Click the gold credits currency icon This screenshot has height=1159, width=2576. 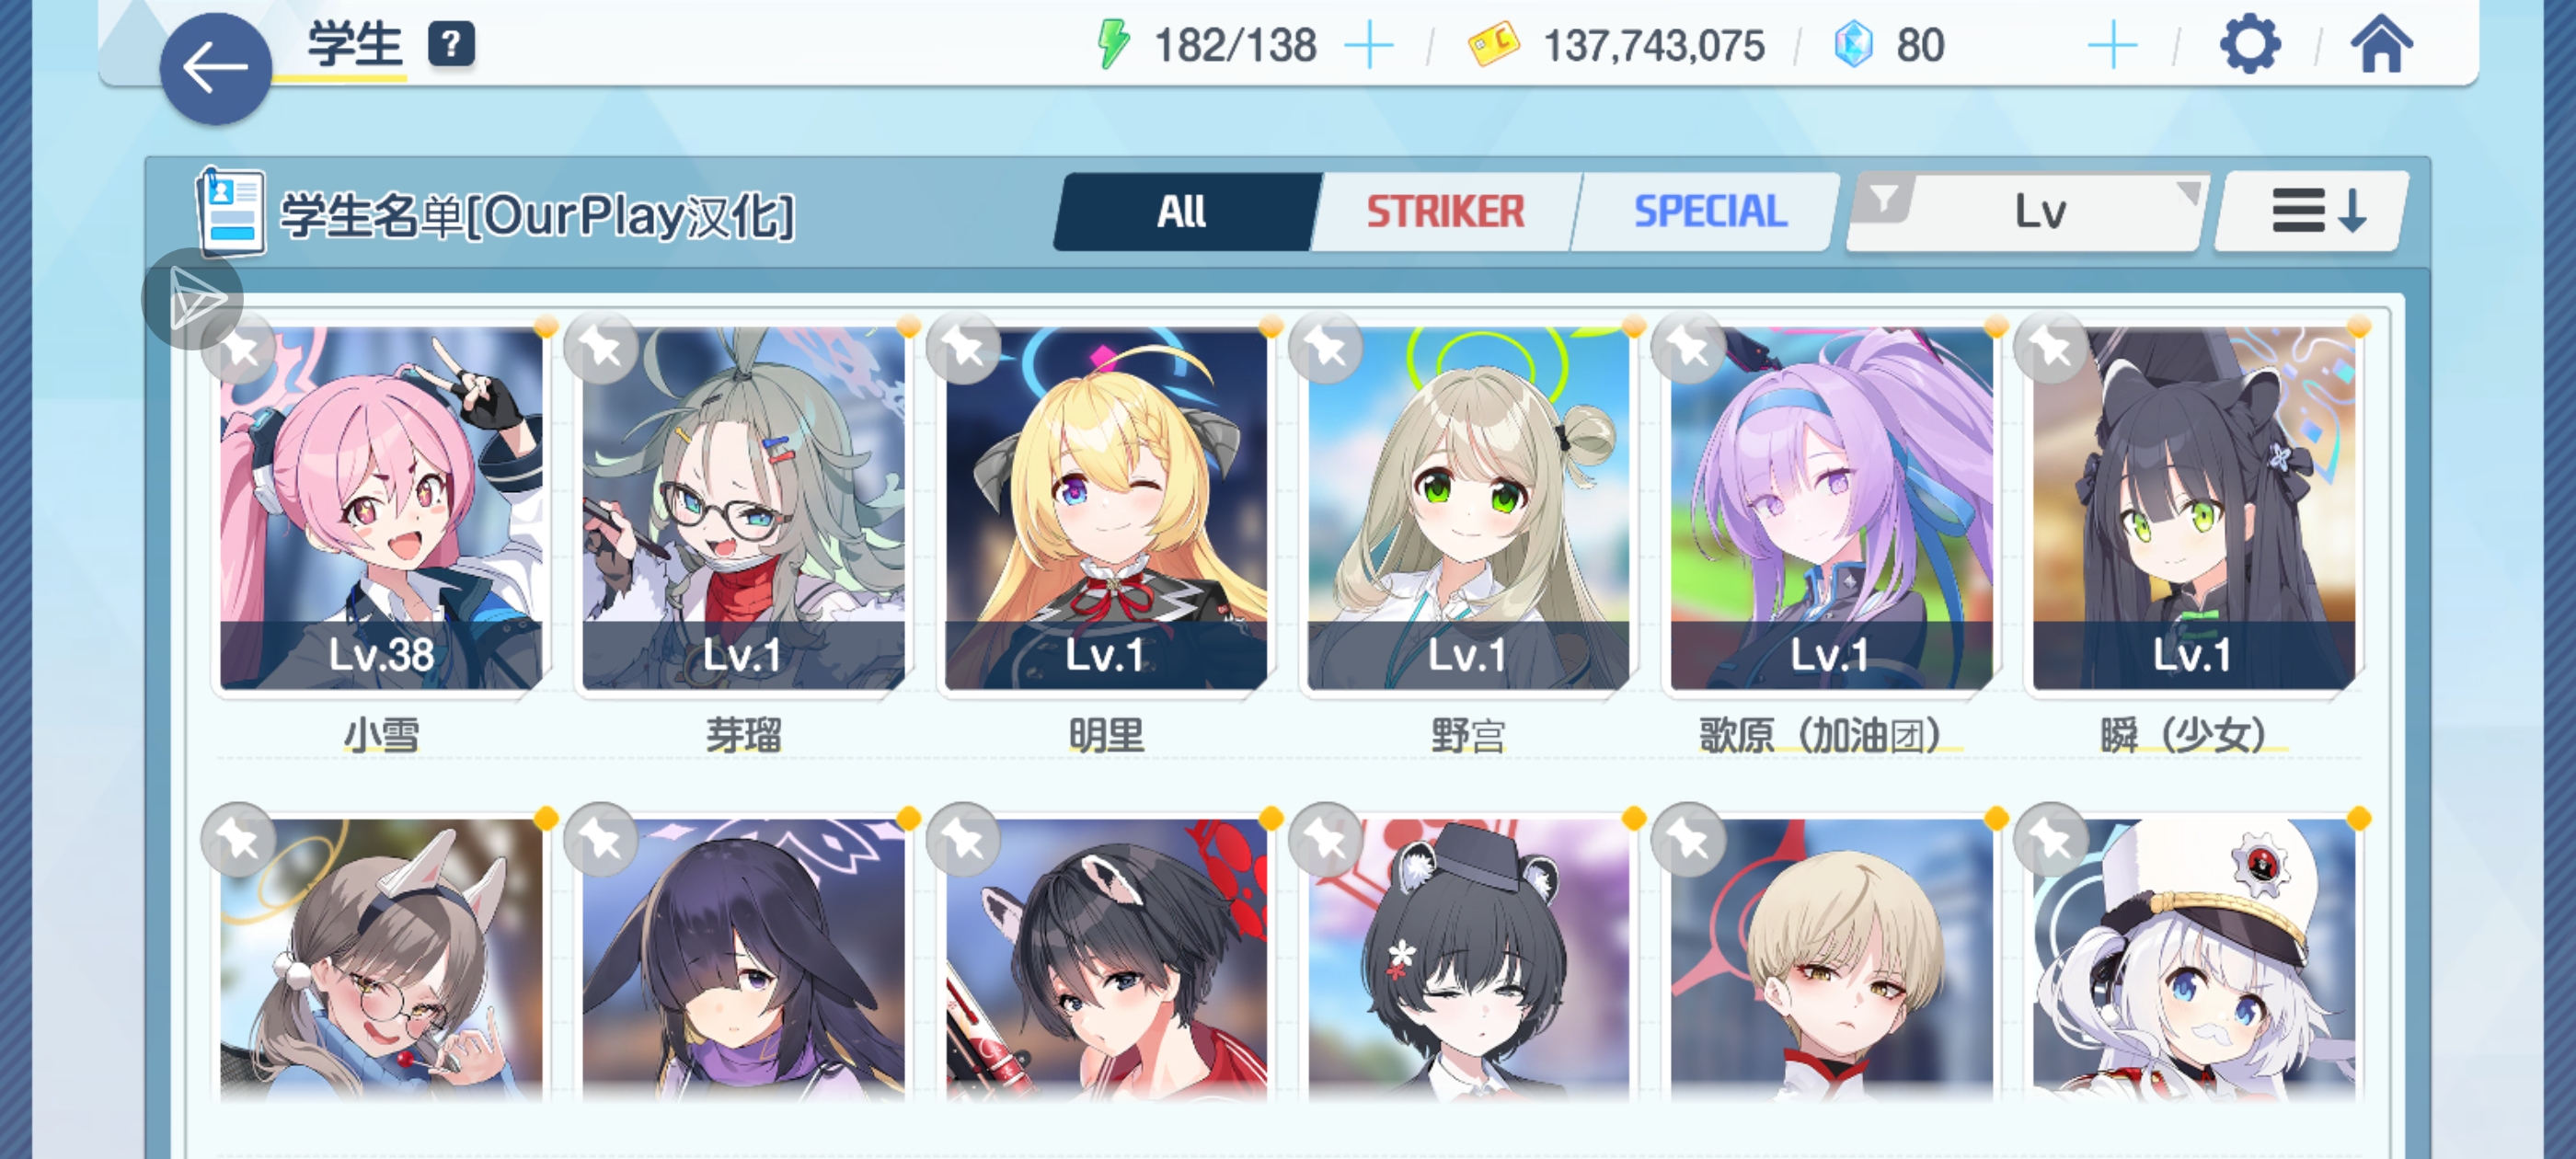[1493, 45]
